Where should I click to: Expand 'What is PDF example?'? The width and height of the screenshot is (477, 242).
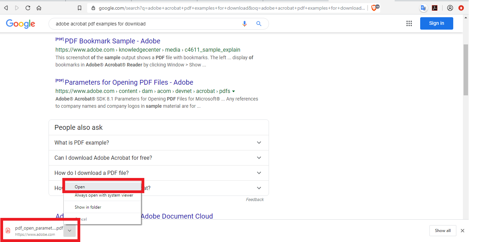[x=158, y=143]
